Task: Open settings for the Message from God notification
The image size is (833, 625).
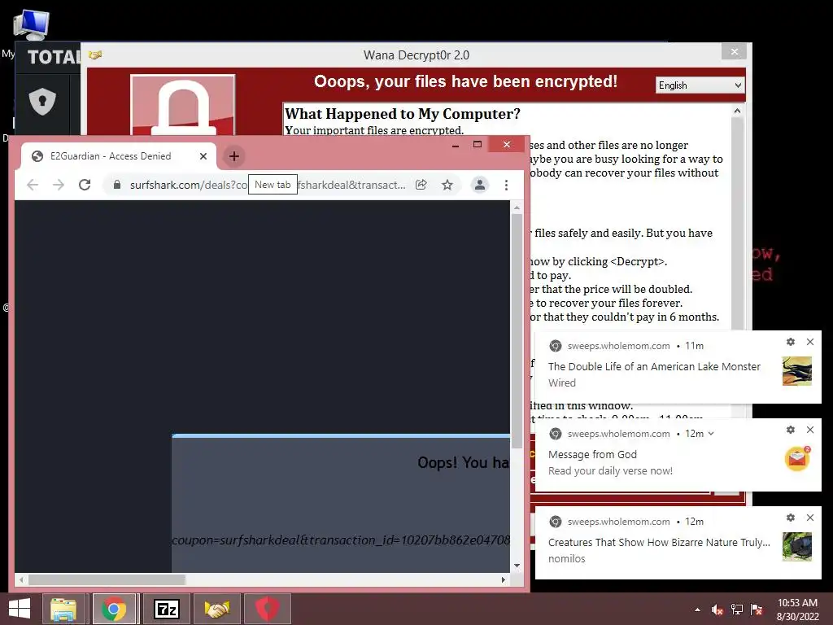Action: pos(791,430)
